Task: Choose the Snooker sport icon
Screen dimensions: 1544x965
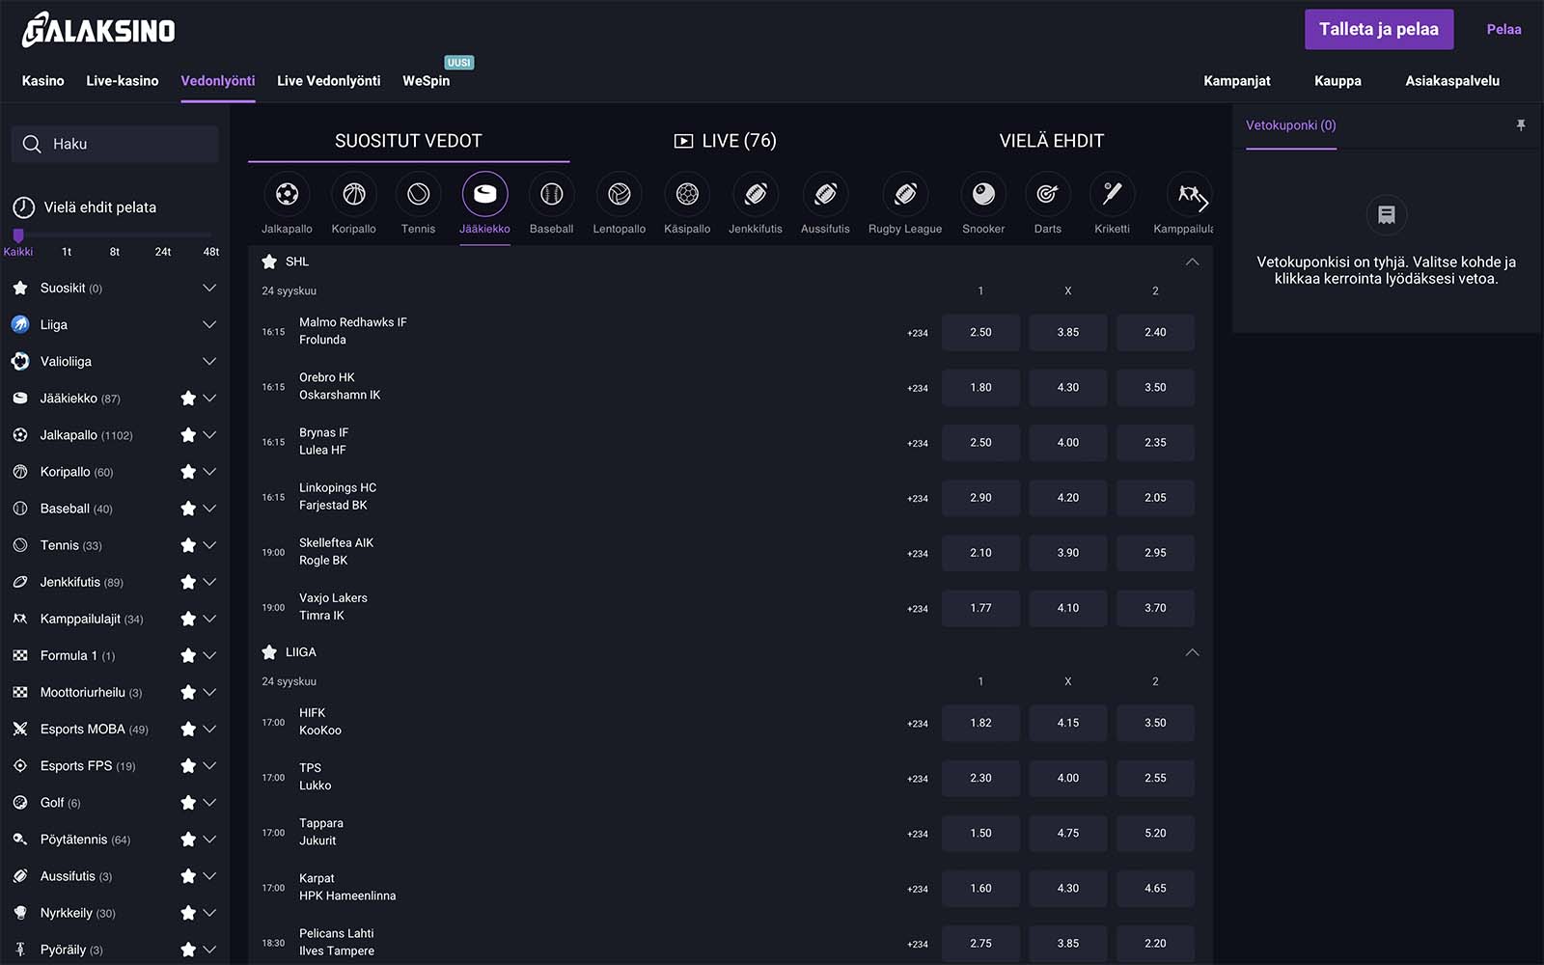Action: coord(982,195)
